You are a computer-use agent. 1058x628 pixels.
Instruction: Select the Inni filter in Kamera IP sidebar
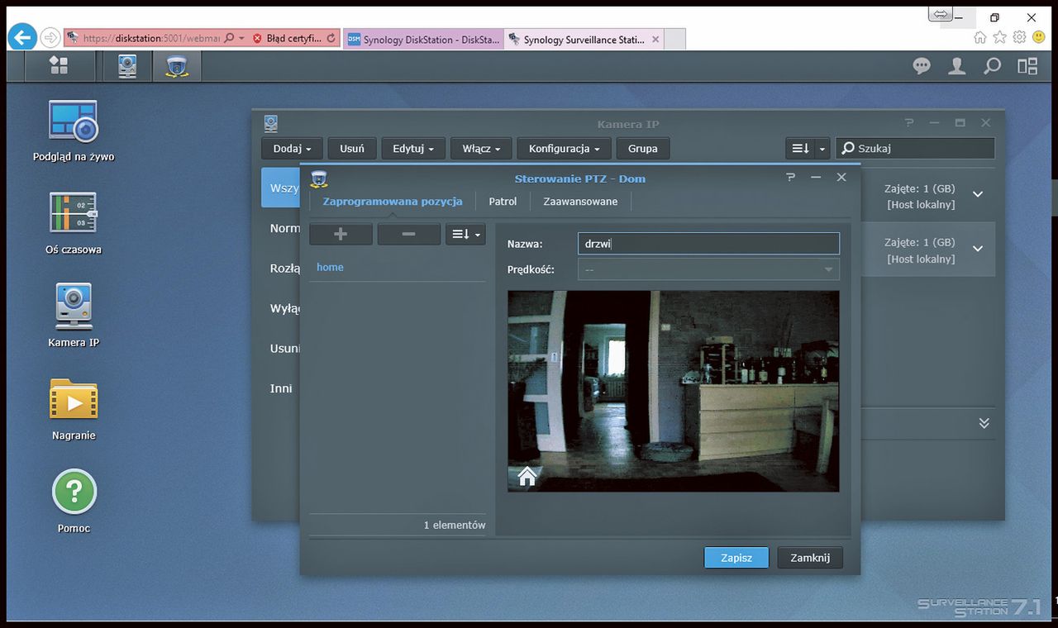coord(281,388)
